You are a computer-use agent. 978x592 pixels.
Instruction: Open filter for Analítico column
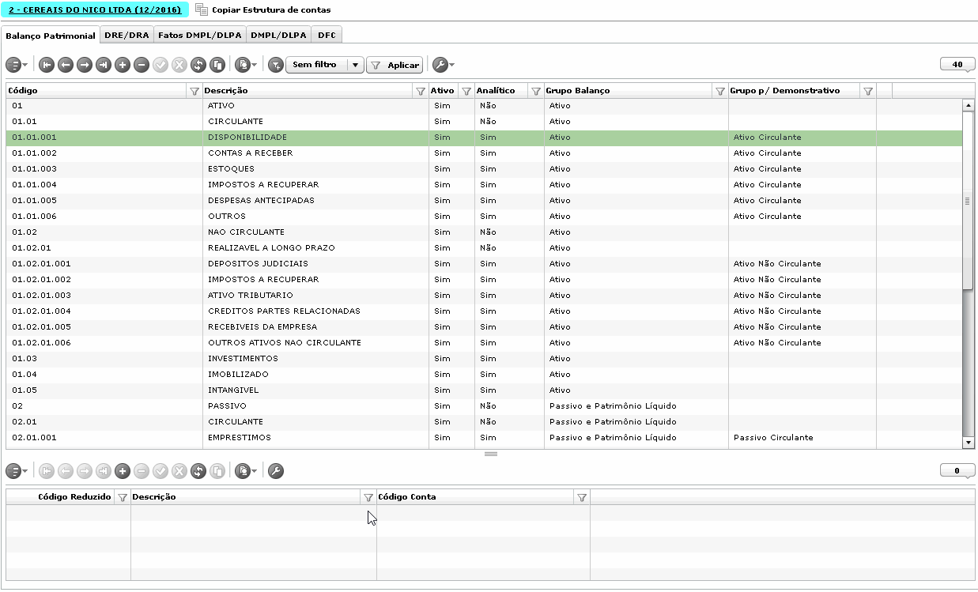(536, 91)
